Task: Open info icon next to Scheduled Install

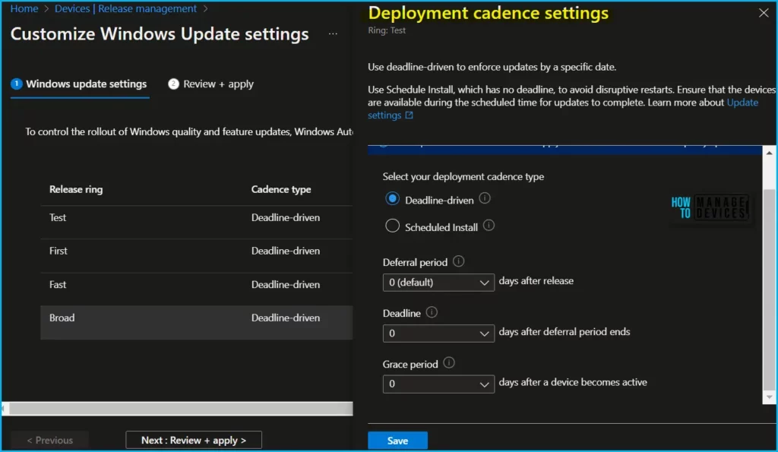Action: click(x=489, y=226)
